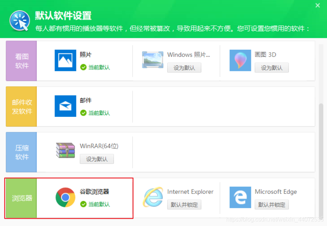The image size is (327, 226).
Task: Click the 默认软件设置 header logo icon
Action: tap(20, 21)
